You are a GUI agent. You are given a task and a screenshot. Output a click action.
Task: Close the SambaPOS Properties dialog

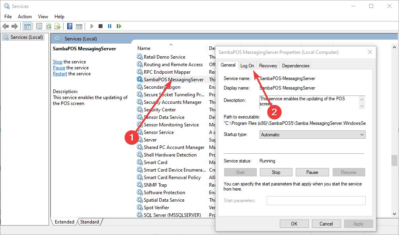coord(370,52)
